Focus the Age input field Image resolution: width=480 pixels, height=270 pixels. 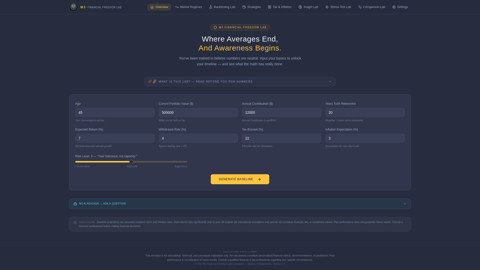point(115,112)
